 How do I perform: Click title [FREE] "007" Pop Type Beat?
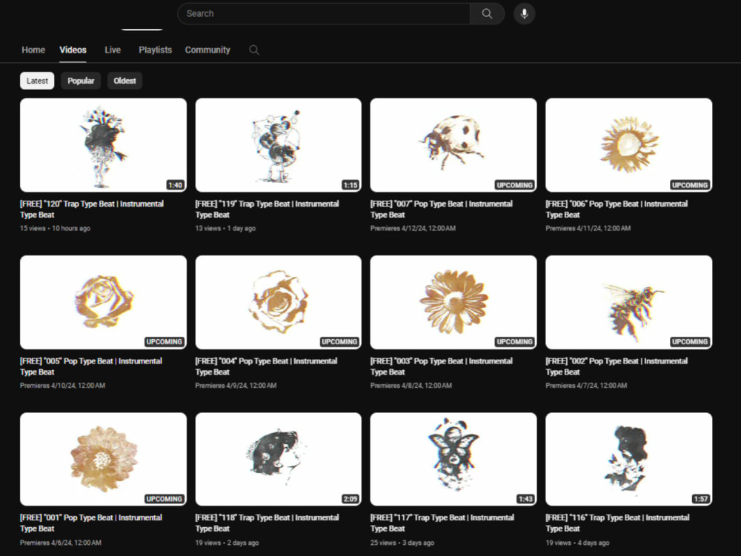(x=442, y=209)
